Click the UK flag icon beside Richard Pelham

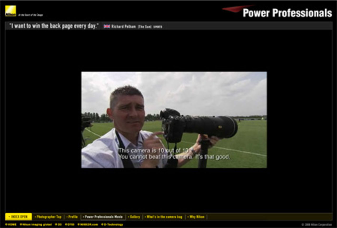click(x=107, y=26)
